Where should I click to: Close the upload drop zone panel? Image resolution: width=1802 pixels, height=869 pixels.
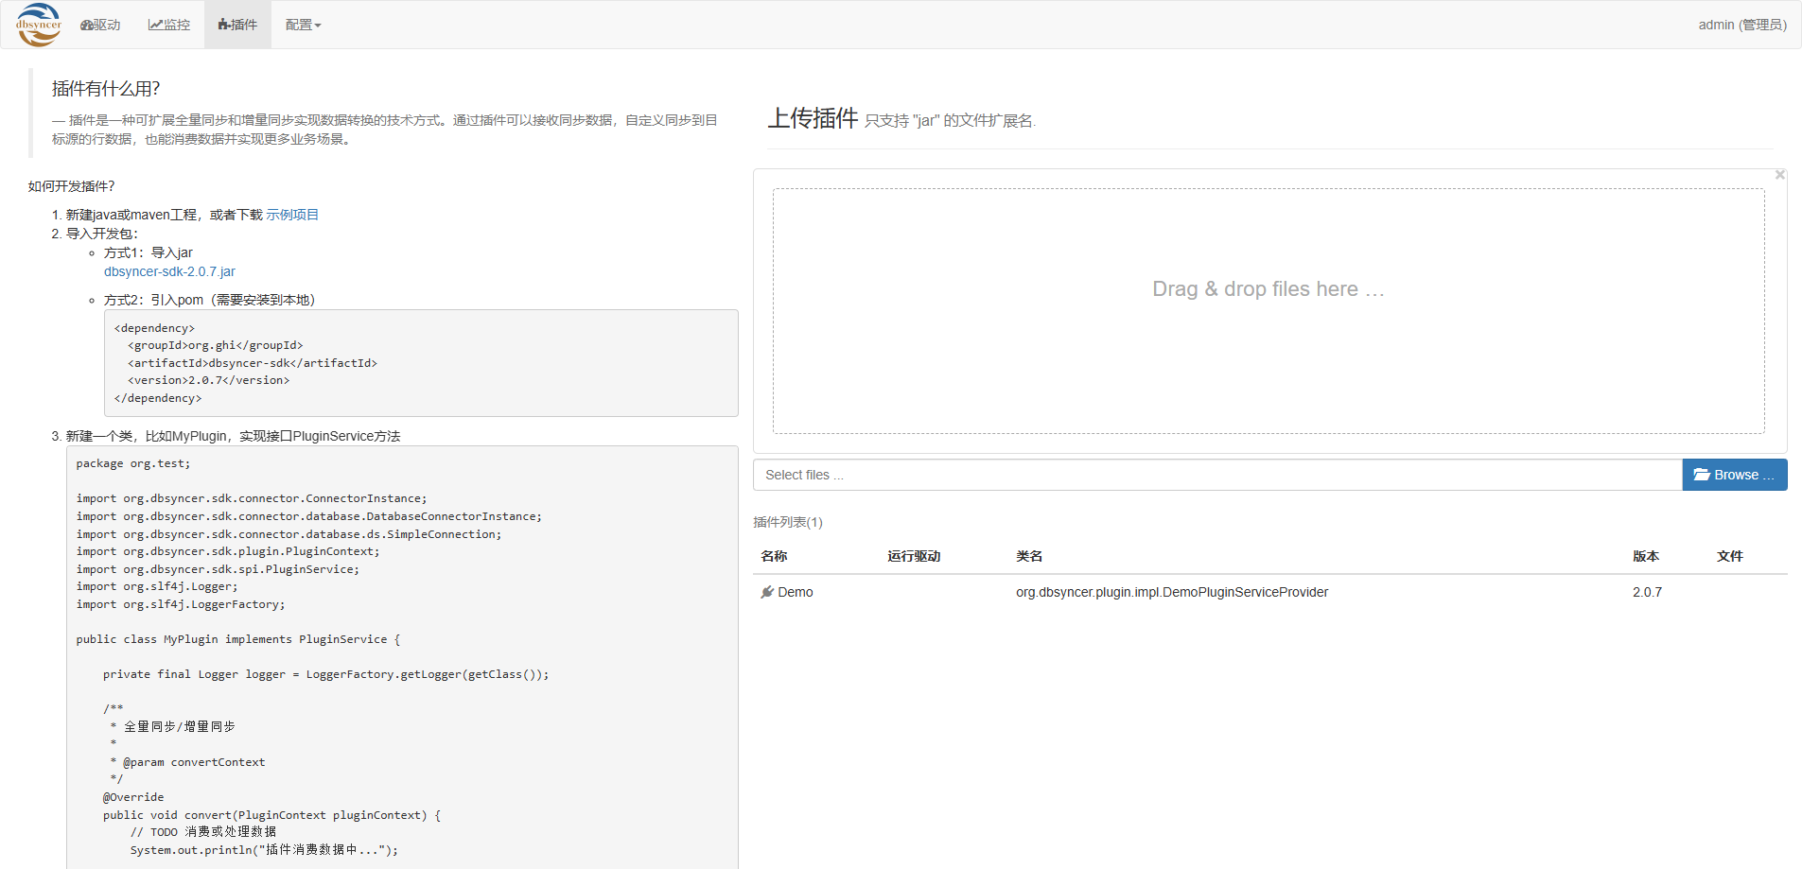click(x=1779, y=175)
